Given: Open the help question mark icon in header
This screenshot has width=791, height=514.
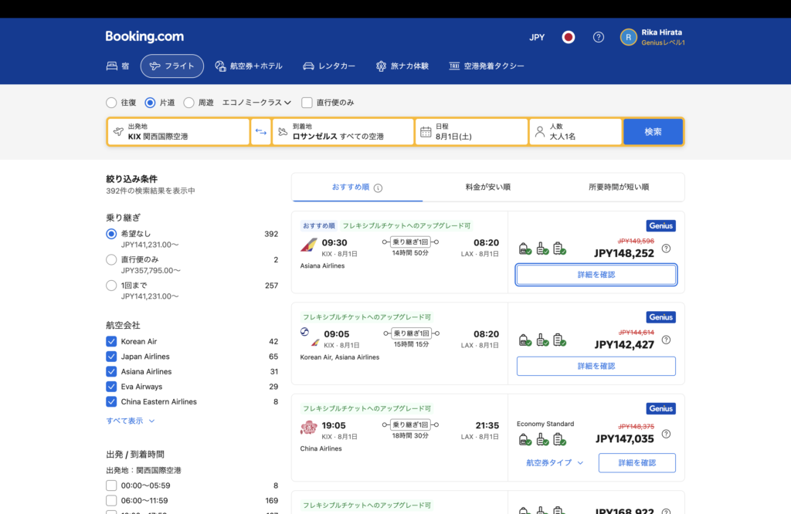Looking at the screenshot, I should click(598, 37).
